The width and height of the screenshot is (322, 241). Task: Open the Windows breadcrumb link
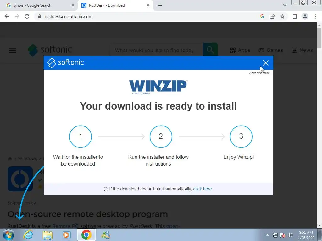point(28,158)
